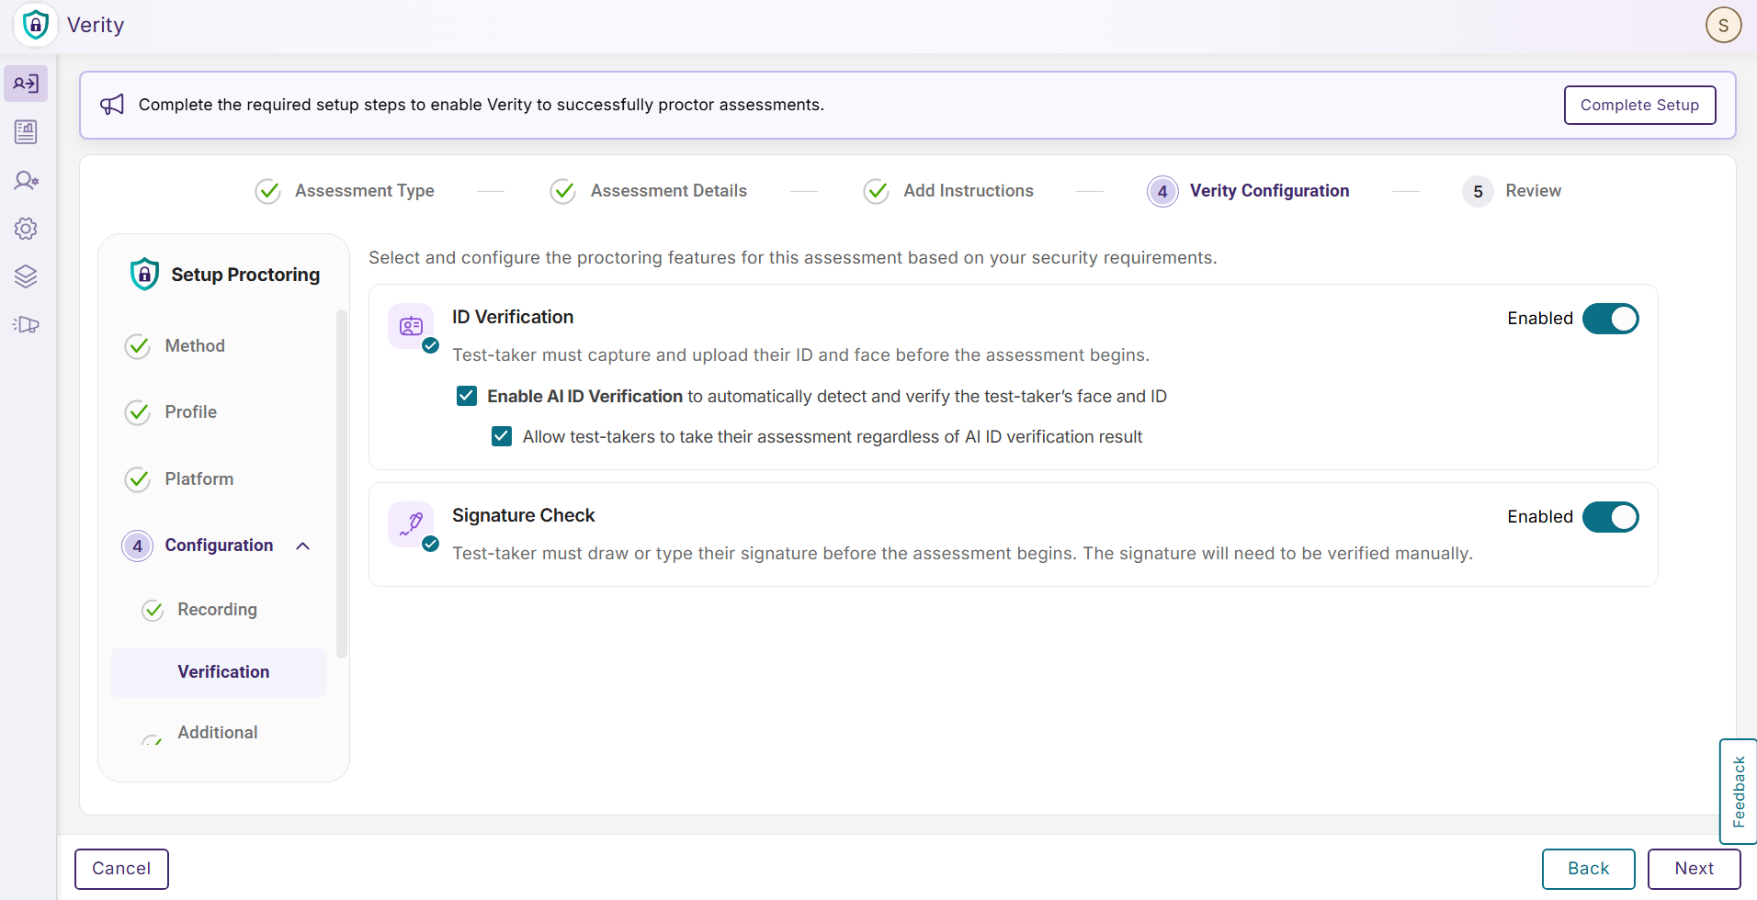The image size is (1757, 900).
Task: Click the Verity app title text
Action: click(x=96, y=25)
